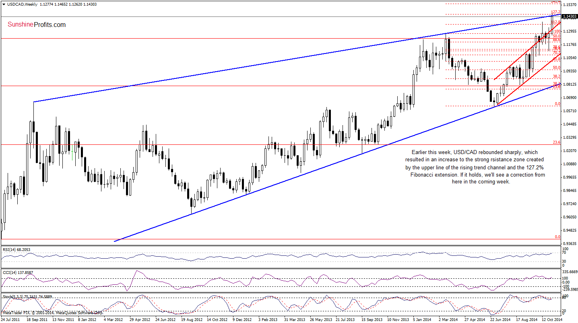Select the 4 Mar 2012 date label

coord(113,319)
